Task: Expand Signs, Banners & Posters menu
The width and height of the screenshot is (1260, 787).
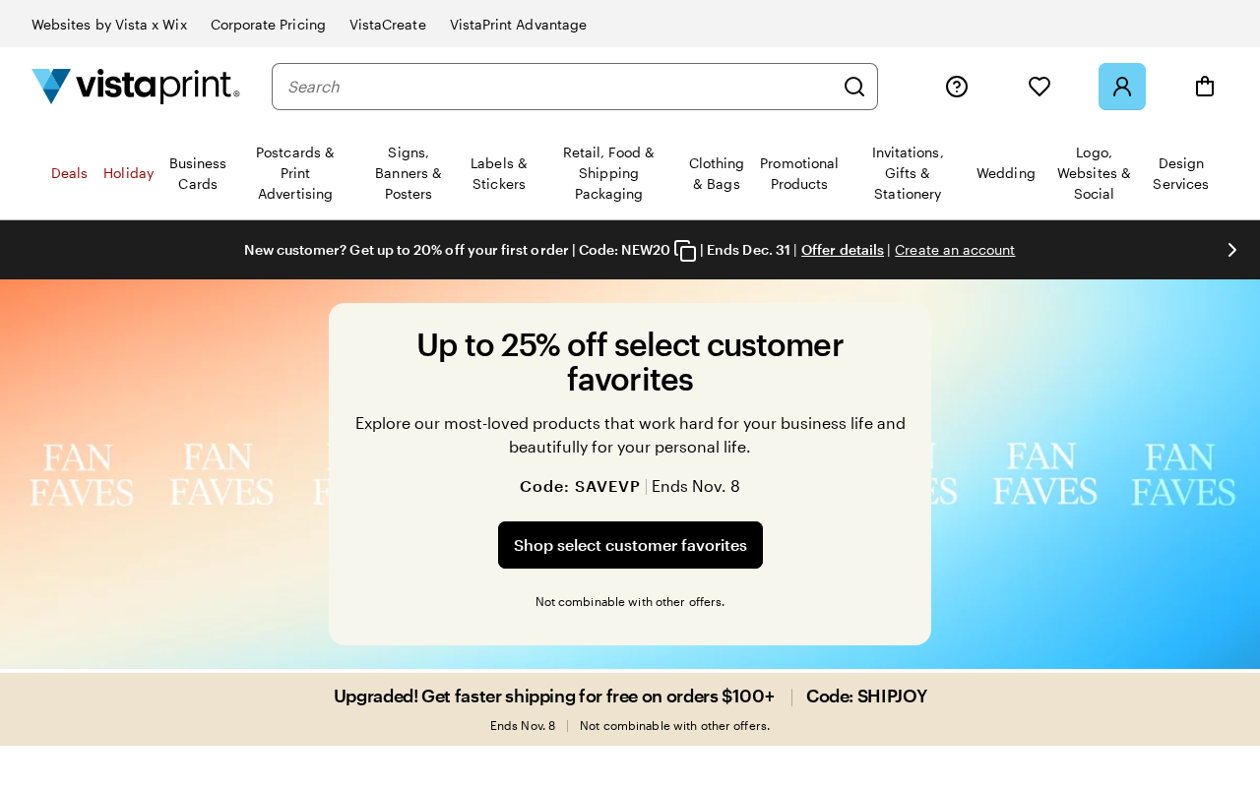Action: coord(409,173)
